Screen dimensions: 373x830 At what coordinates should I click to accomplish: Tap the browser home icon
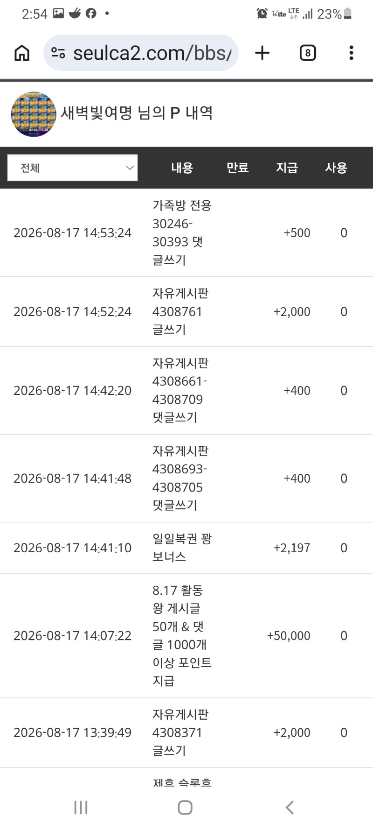(x=22, y=53)
